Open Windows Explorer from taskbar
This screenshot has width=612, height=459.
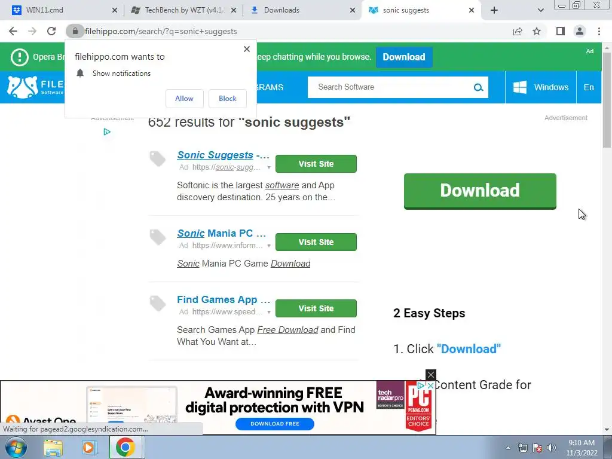(x=53, y=448)
